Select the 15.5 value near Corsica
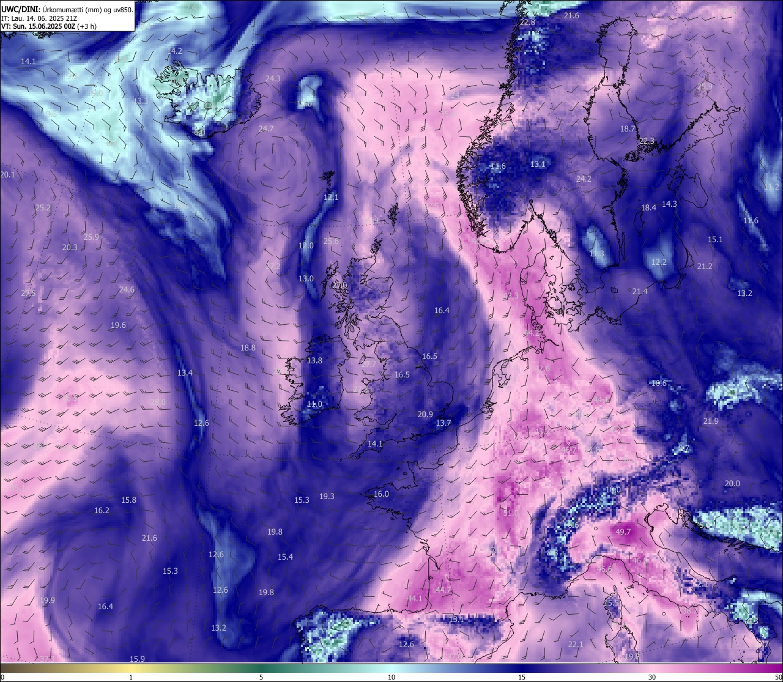The height and width of the screenshot is (682, 783). pos(611,603)
